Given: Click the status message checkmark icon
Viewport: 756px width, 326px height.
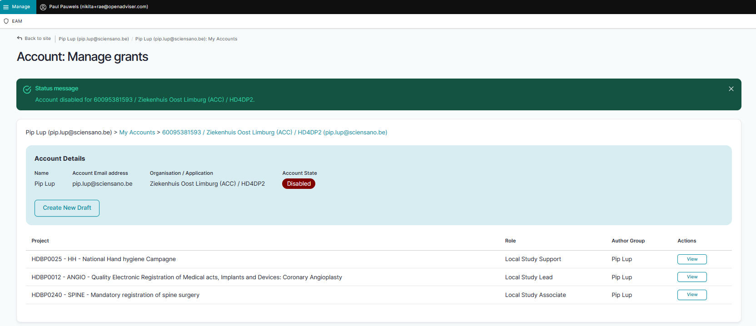Looking at the screenshot, I should click(x=27, y=89).
